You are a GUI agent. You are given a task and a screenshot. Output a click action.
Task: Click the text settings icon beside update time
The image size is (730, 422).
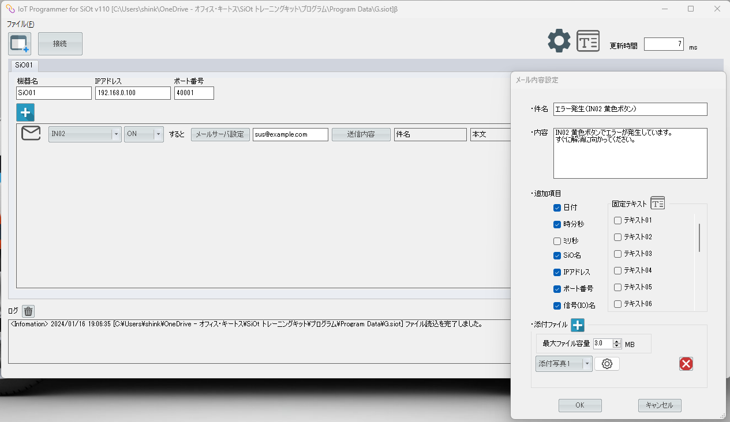[x=588, y=41]
